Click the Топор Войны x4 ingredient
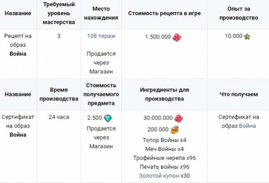The height and width of the screenshot is (183, 269). pyautogui.click(x=165, y=140)
